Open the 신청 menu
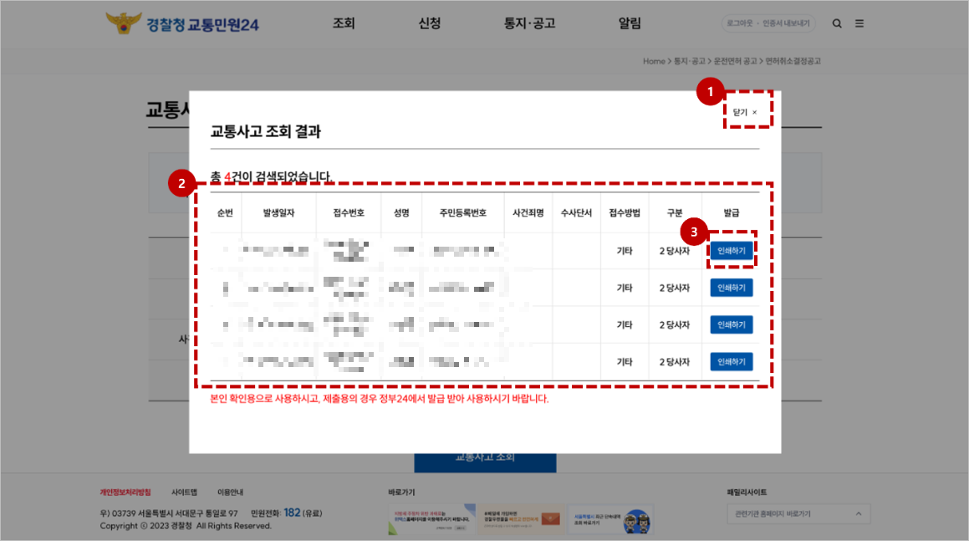Image resolution: width=969 pixels, height=541 pixels. [x=431, y=23]
